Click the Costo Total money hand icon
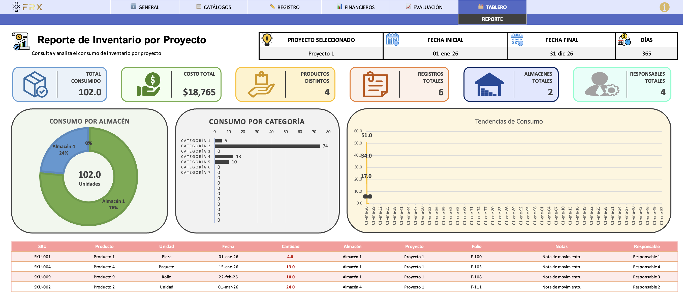The width and height of the screenshot is (683, 292). [149, 84]
